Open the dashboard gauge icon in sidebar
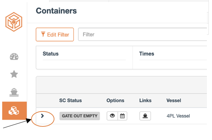The width and height of the screenshot is (212, 140). (14, 57)
